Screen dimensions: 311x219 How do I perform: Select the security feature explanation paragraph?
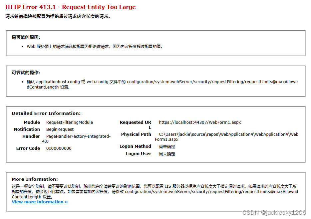click(x=153, y=191)
